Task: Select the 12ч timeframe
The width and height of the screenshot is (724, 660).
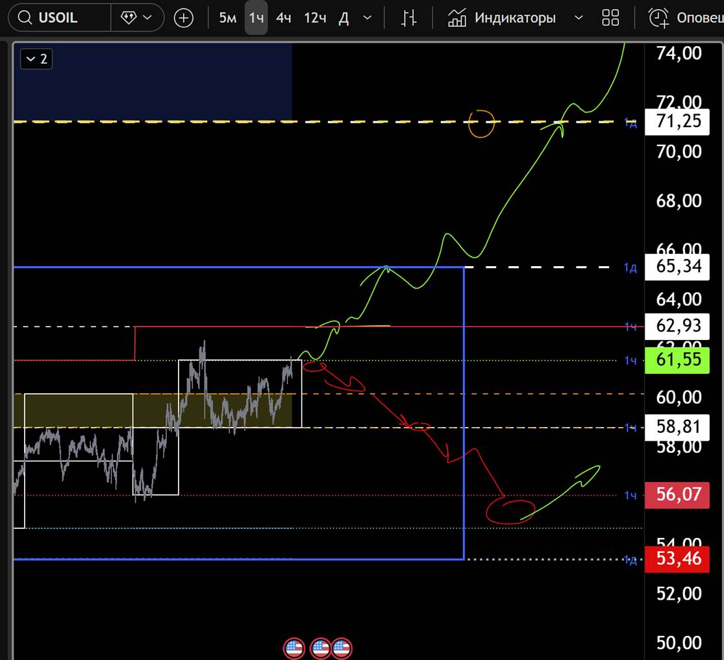Action: 315,18
